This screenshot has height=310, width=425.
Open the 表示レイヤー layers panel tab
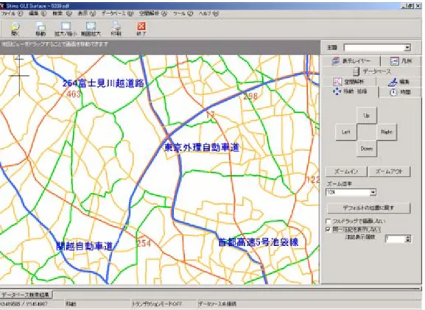coord(351,61)
